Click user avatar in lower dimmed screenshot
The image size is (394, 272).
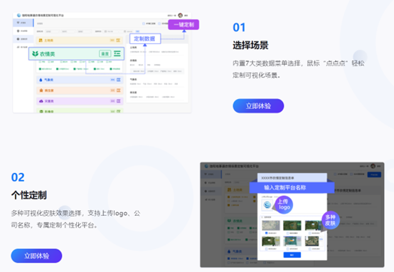coord(373,166)
